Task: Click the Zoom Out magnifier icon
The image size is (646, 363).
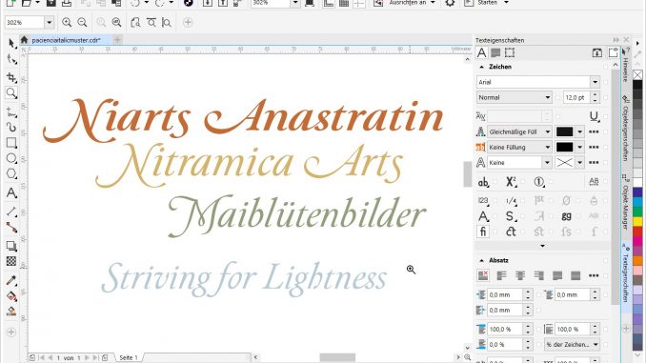Action: pyautogui.click(x=82, y=22)
